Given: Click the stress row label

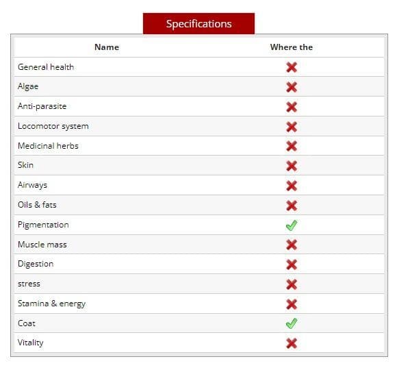Looking at the screenshot, I should [29, 284].
